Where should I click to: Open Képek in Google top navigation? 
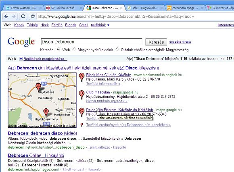[x=19, y=25]
